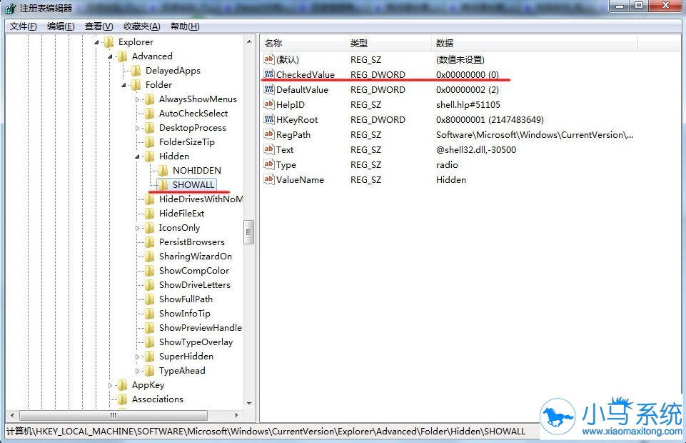Click the (默认) string value icon
The image size is (686, 443).
pos(269,59)
